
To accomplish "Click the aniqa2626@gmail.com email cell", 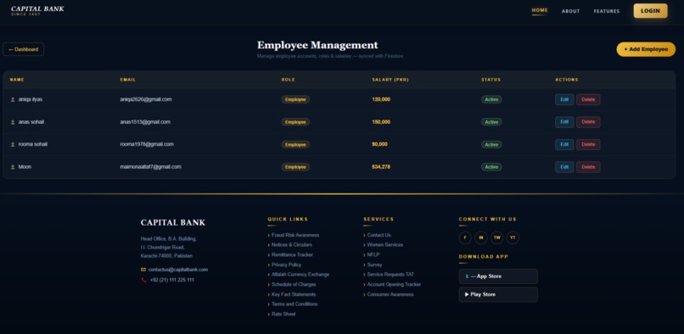I will [146, 99].
